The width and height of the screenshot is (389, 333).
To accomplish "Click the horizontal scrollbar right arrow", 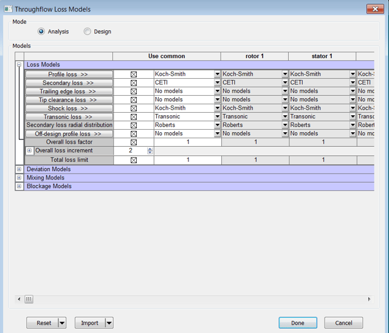I will (369, 299).
